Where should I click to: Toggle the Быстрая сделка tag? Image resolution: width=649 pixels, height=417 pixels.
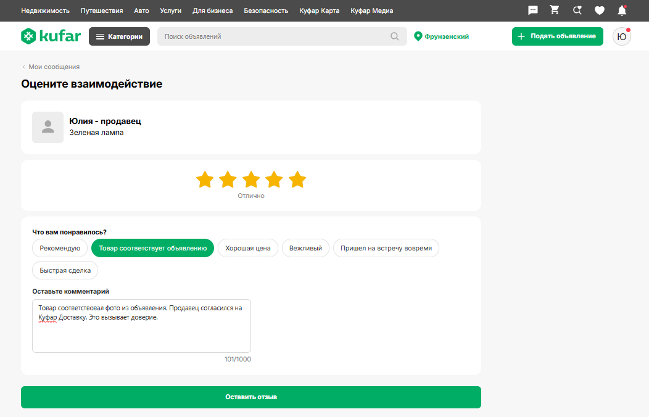coord(65,271)
